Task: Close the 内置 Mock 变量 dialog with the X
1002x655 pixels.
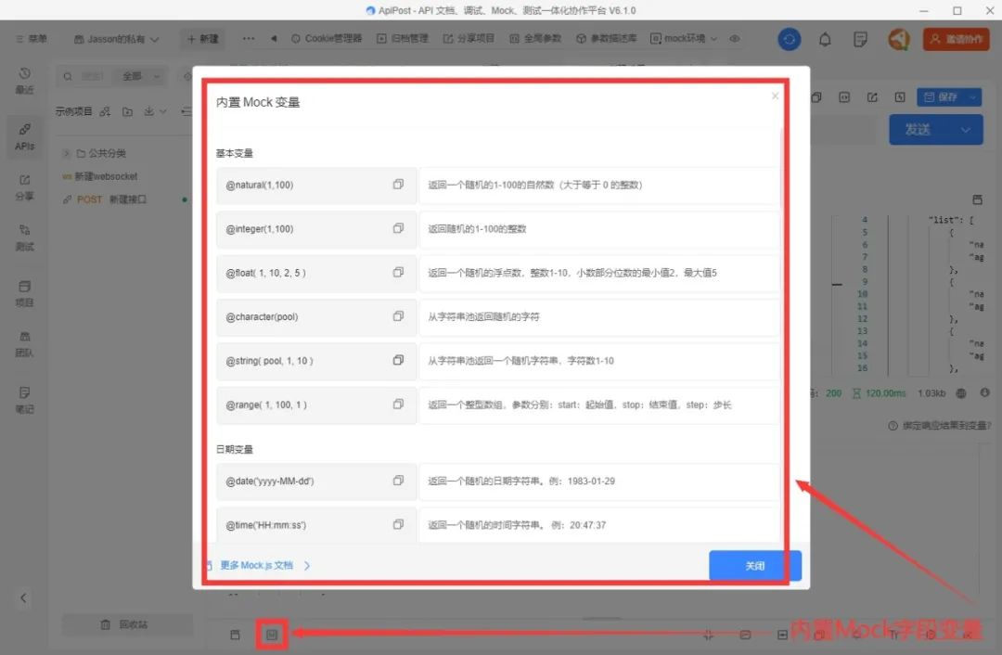Action: point(775,96)
